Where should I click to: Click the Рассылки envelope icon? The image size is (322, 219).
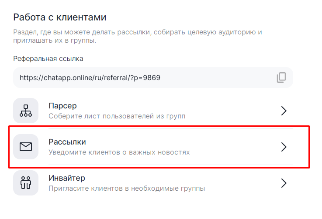(x=26, y=147)
